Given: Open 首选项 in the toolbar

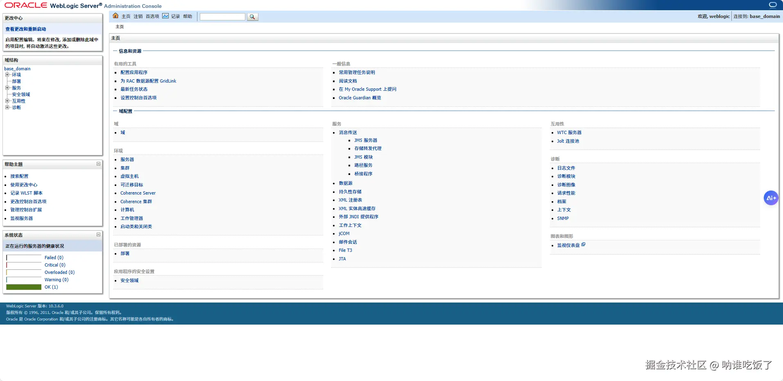Looking at the screenshot, I should click(x=152, y=16).
